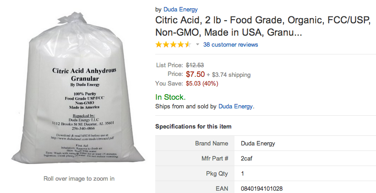Click the crossed-out $12.53 list price

click(x=195, y=65)
